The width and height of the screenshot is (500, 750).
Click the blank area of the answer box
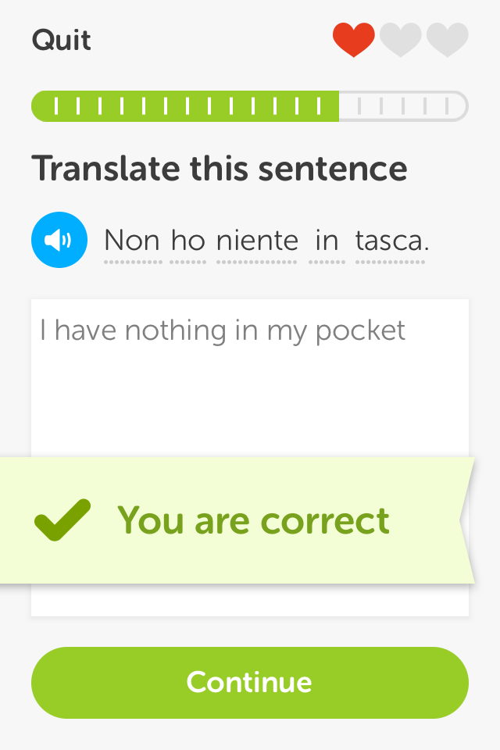(250, 402)
